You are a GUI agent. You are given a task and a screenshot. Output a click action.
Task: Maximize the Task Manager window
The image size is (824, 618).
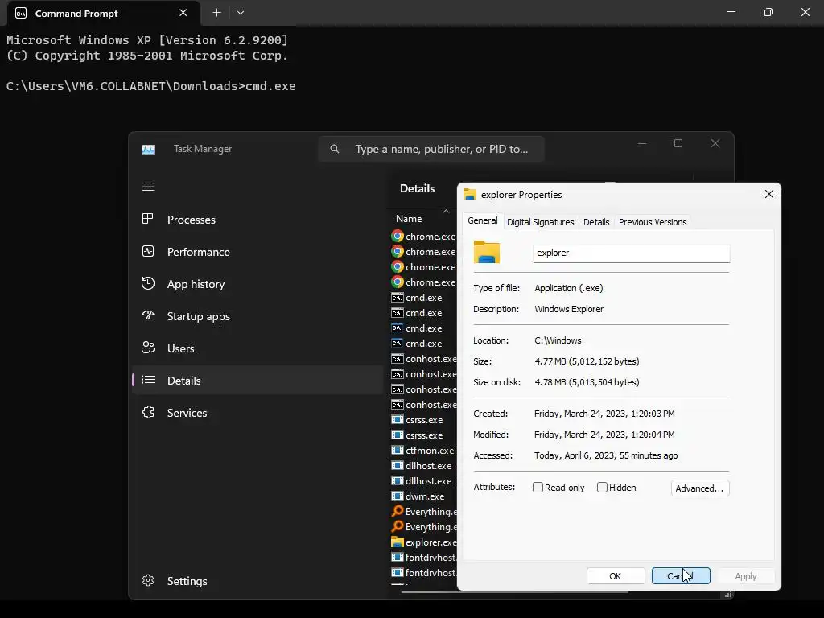tap(678, 143)
